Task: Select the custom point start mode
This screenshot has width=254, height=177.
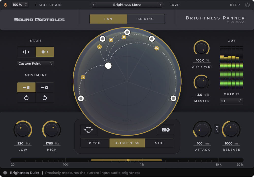Action: 45,52
